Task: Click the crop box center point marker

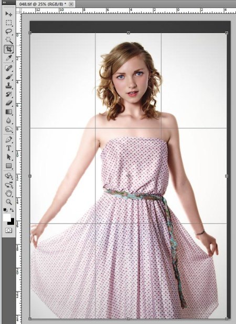Action: click(128, 176)
